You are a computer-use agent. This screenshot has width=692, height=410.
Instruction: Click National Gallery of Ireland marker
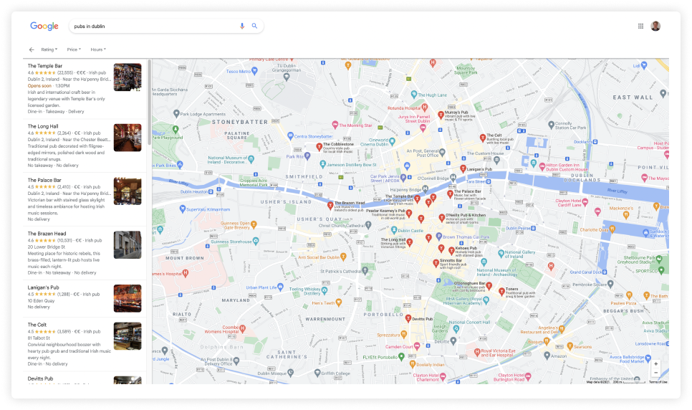[501, 254]
